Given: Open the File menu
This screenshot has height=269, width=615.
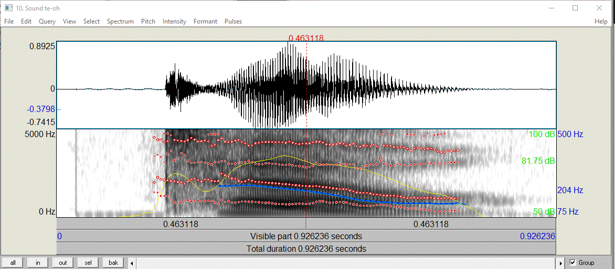Looking at the screenshot, I should click(8, 21).
